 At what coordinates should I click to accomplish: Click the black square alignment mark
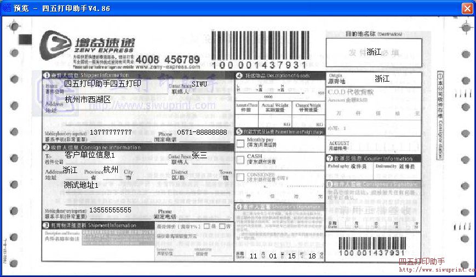point(24,39)
